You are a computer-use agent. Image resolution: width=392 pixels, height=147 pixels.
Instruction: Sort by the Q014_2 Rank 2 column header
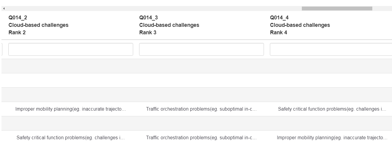pyautogui.click(x=39, y=25)
